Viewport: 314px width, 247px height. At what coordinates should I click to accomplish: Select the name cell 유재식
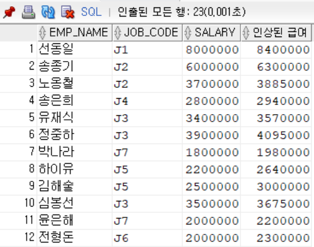coord(75,118)
